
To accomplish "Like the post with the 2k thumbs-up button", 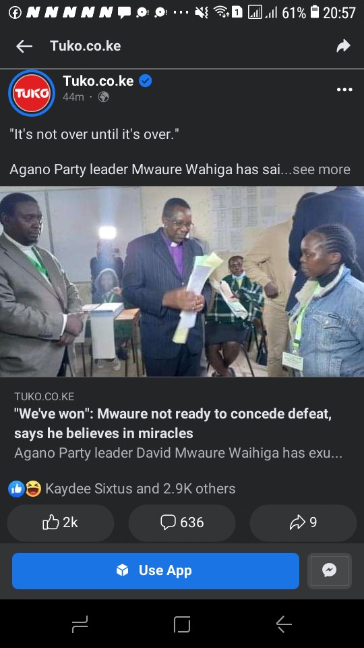I will pyautogui.click(x=61, y=522).
